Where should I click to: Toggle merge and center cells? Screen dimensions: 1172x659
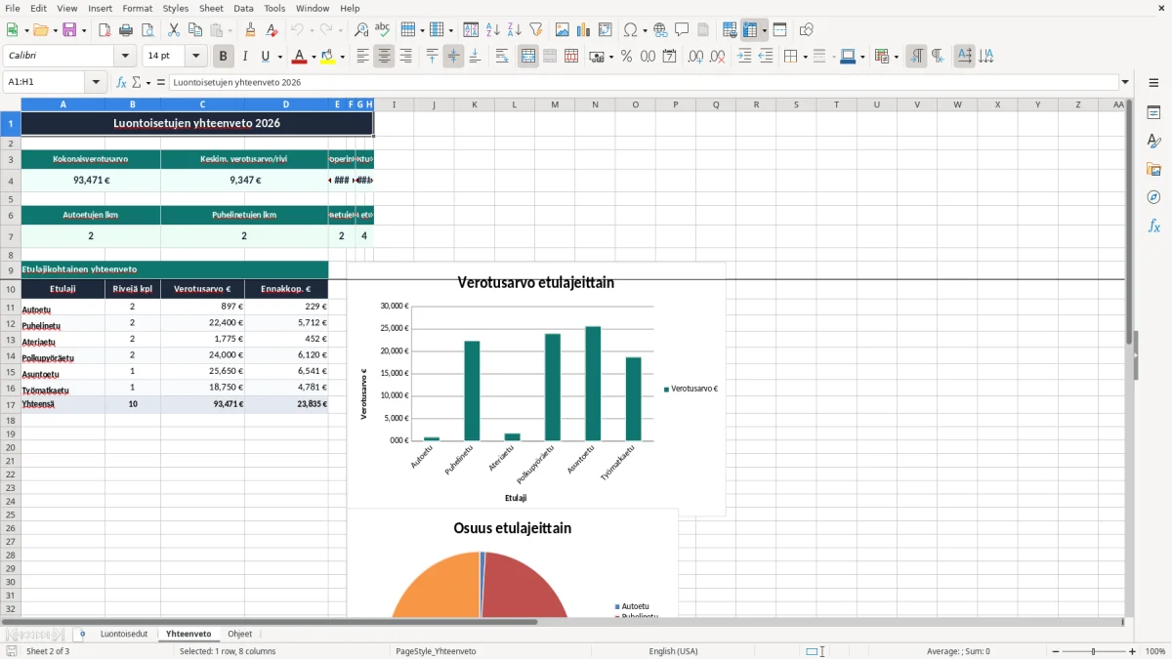pyautogui.click(x=528, y=57)
